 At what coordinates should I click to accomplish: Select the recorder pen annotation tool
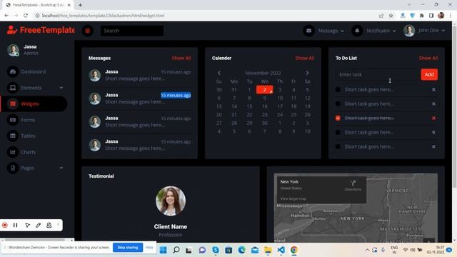click(x=38, y=225)
